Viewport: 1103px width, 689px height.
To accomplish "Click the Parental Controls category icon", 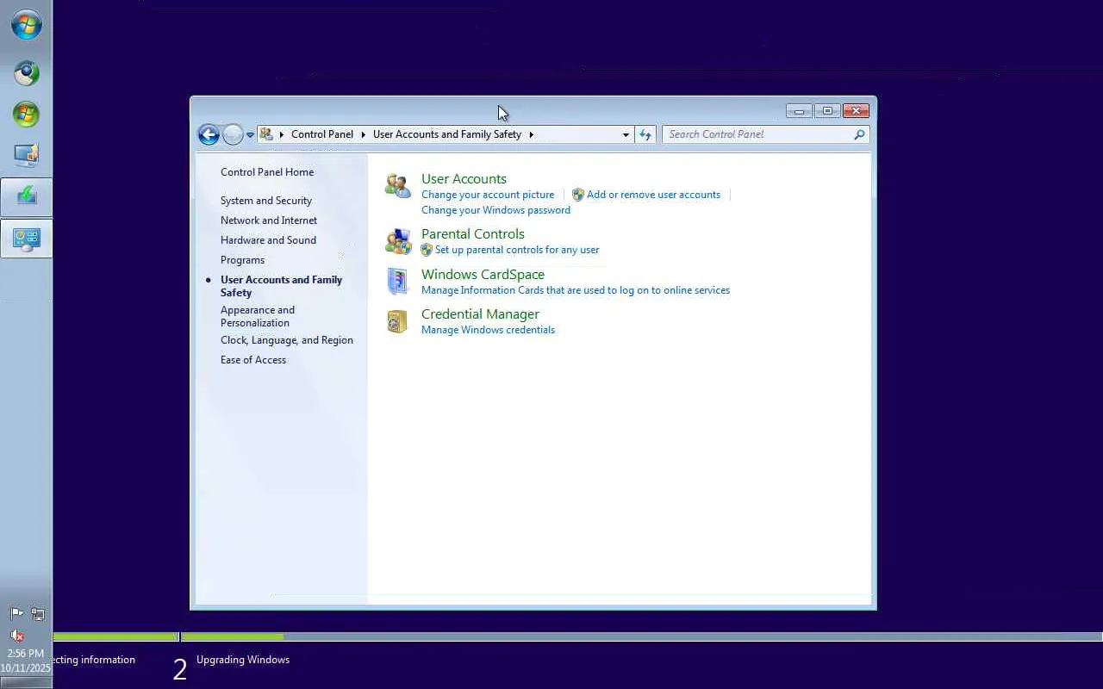I will (397, 241).
